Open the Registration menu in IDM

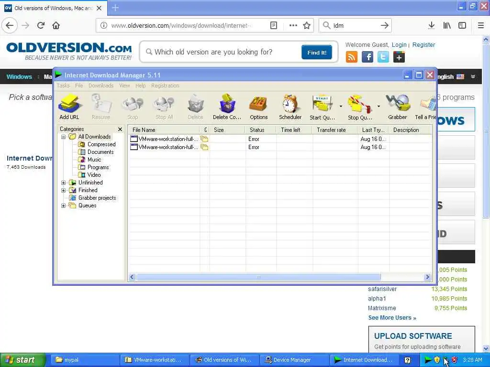pyautogui.click(x=165, y=86)
